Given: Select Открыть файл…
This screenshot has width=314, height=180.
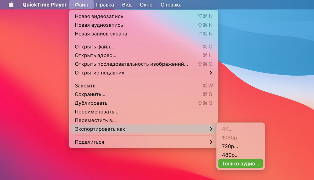Looking at the screenshot, I should [144, 47].
